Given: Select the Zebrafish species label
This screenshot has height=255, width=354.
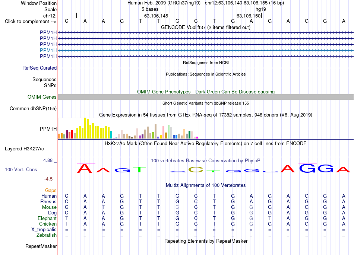Looking at the screenshot, I should pos(47,235).
